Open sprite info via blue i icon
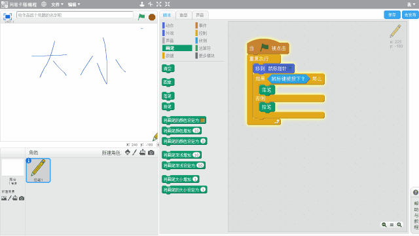 (29, 161)
